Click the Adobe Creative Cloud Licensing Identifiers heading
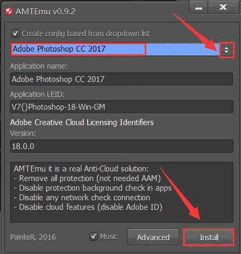Viewport: 241px width, 254px height. coord(82,122)
